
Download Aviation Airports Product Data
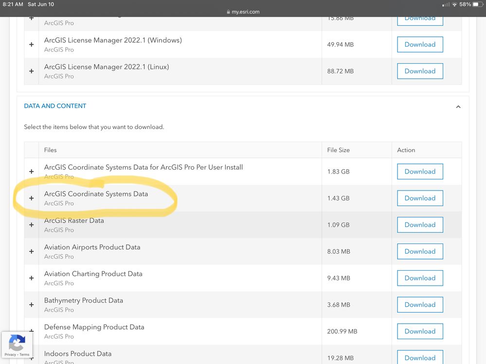pos(420,251)
